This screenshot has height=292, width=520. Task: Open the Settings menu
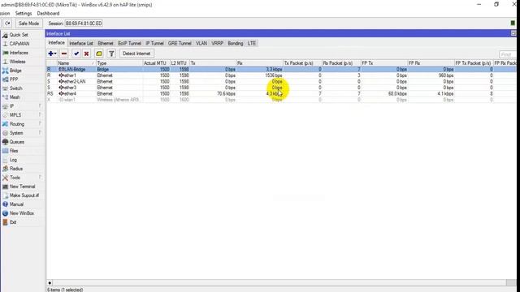click(24, 14)
